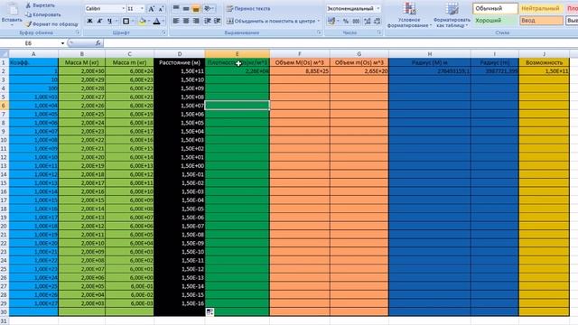Apply the comma 000 thousands style
This screenshot has height=325, width=578.
356,22
